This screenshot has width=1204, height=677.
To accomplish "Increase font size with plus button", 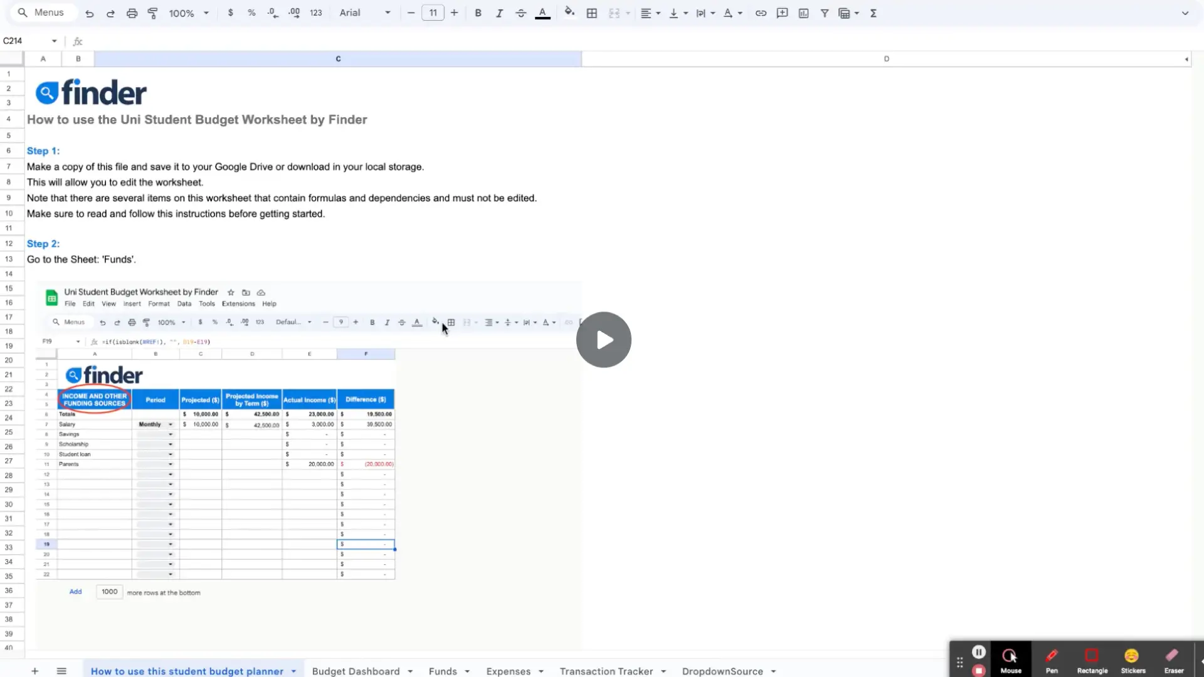I will pos(454,13).
